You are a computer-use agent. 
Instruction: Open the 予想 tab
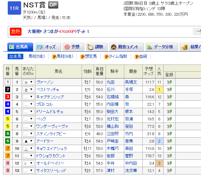pyautogui.click(x=73, y=47)
